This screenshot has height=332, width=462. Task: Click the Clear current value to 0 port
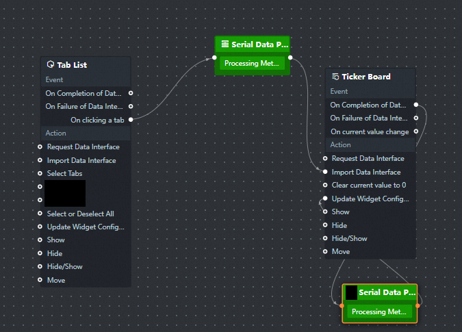pyautogui.click(x=325, y=185)
